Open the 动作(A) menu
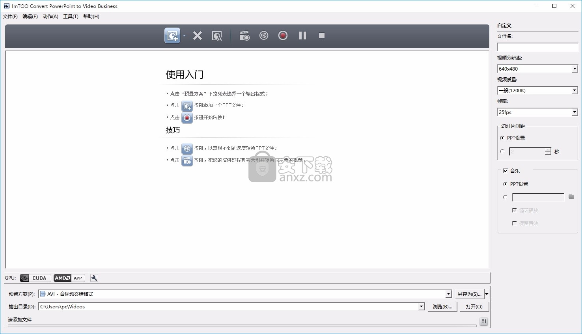The image size is (582, 334). 50,17
